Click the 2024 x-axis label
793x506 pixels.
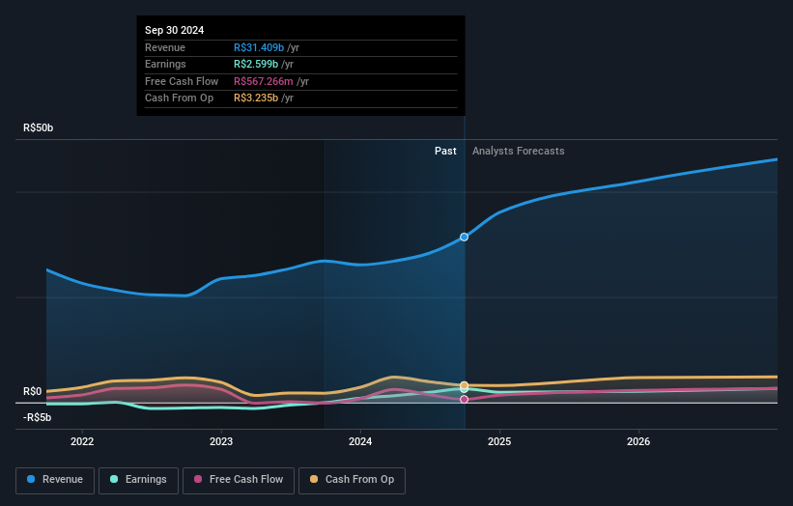[360, 441]
